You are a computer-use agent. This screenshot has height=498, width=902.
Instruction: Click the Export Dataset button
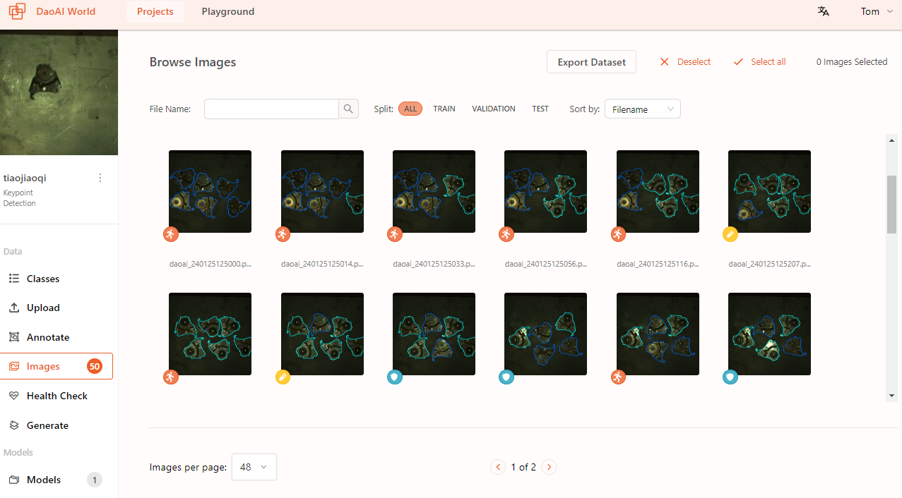592,62
